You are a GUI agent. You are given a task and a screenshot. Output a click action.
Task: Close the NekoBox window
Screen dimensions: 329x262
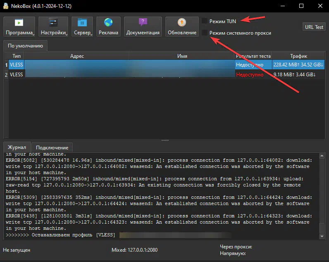(x=320, y=6)
